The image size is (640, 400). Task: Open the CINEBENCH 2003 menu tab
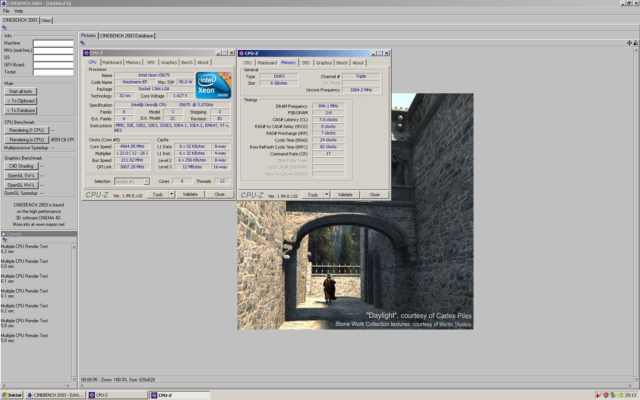(20, 20)
